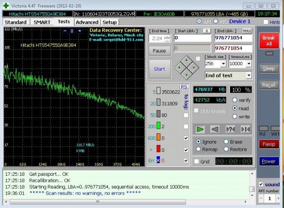Choose the Remap radio option
The height and width of the screenshot is (208, 284).
click(x=199, y=149)
